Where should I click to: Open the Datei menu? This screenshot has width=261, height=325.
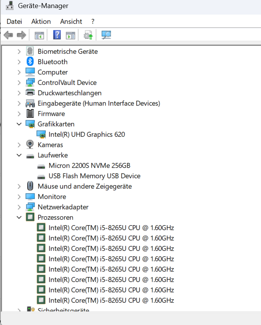14,22
